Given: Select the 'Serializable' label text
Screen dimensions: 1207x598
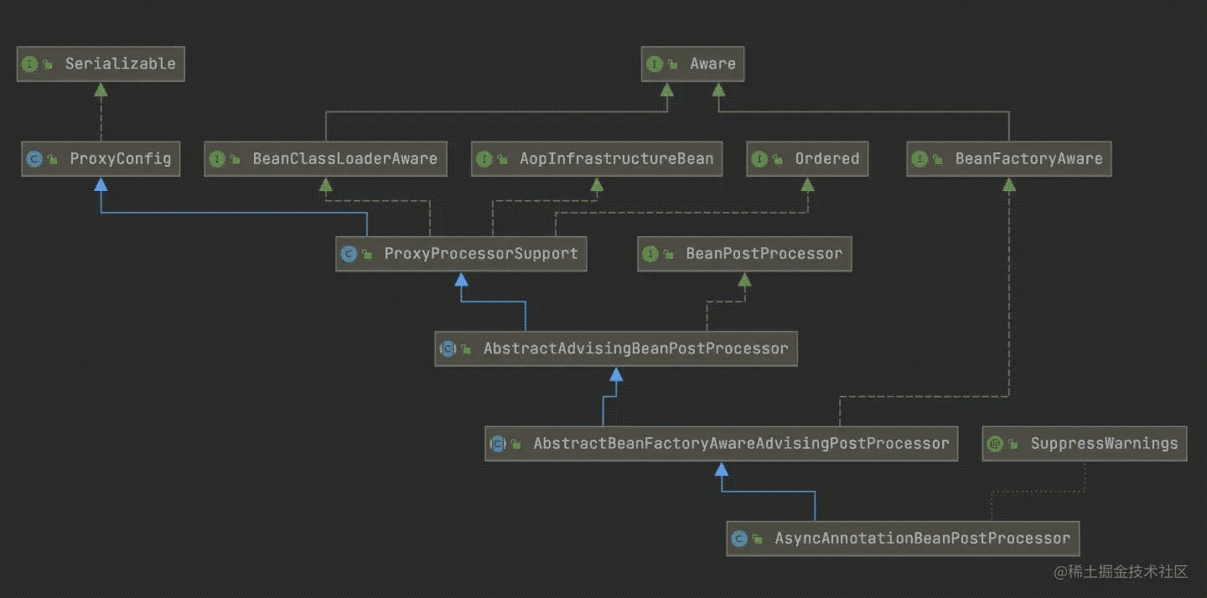Looking at the screenshot, I should tap(121, 64).
